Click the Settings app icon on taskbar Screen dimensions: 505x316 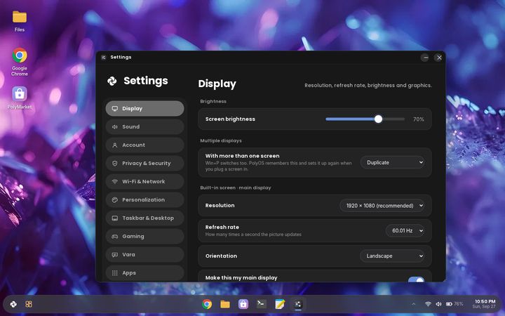point(298,304)
